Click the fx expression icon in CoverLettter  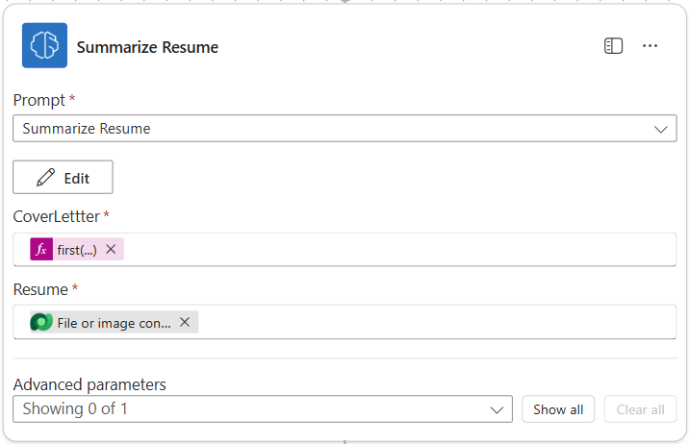click(x=41, y=250)
